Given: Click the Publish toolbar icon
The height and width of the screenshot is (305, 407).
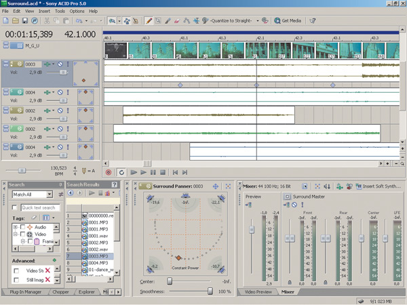Looking at the screenshot, I should tap(35, 21).
